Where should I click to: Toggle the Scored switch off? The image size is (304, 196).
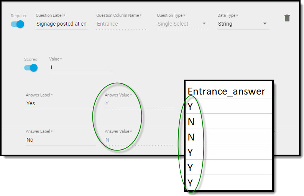31,68
